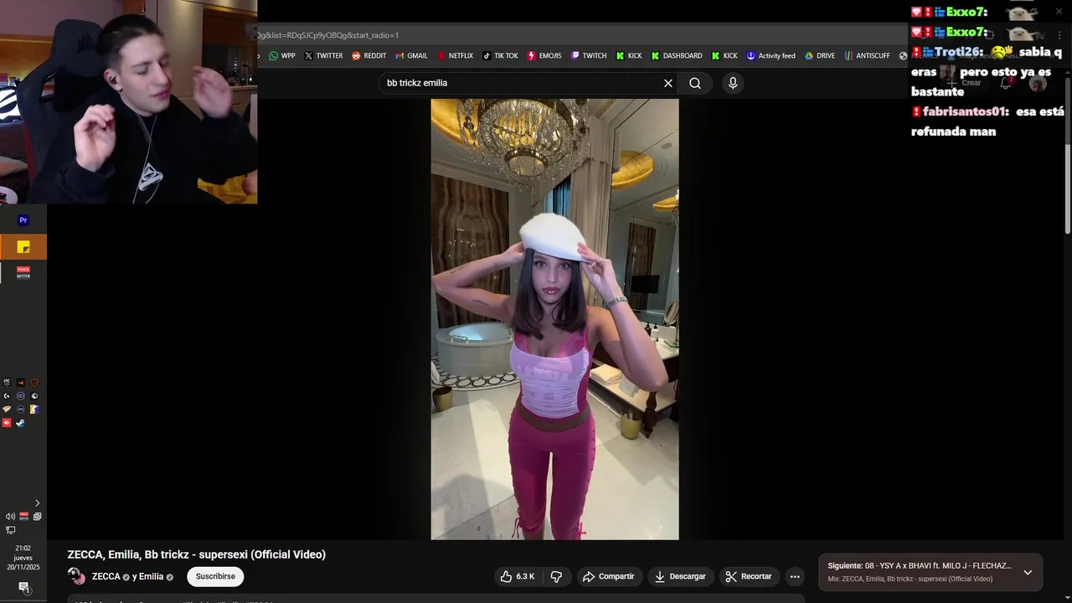Viewport: 1072px width, 603px height.
Task: Open the REDDIT bookmark
Action: pyautogui.click(x=369, y=56)
